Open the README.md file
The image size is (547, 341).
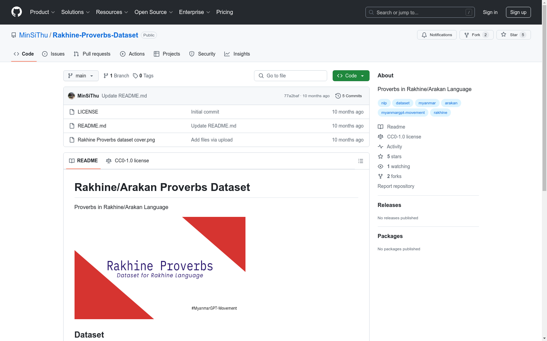tap(92, 126)
